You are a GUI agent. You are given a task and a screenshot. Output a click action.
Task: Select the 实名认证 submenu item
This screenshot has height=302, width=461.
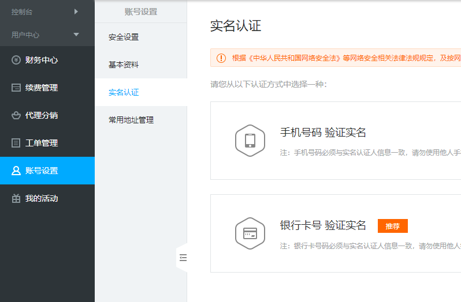click(x=124, y=92)
